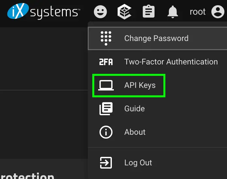The width and height of the screenshot is (227, 179).
Task: Open the Guide menu entry
Action: point(134,109)
